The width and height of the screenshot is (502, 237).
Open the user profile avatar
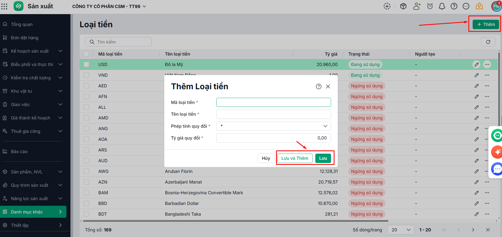coord(496,6)
